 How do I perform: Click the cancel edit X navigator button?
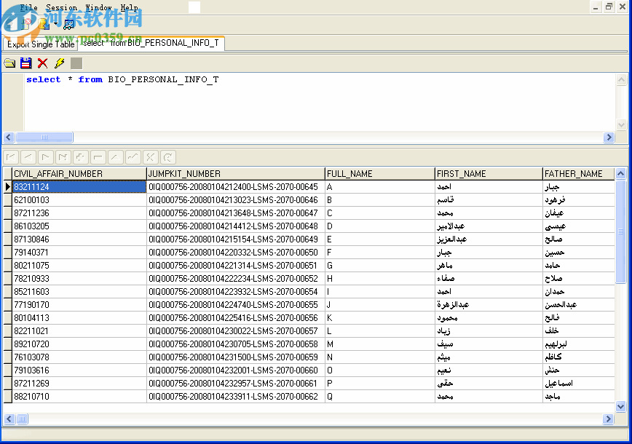click(150, 157)
